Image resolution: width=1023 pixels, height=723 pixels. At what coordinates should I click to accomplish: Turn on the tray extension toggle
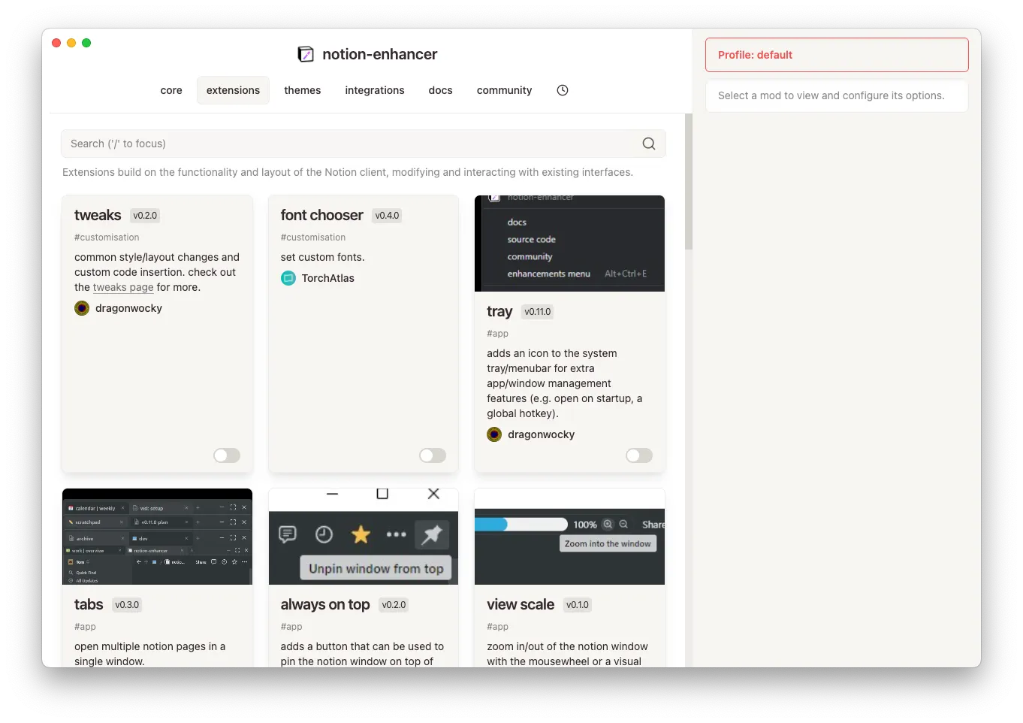[x=639, y=455]
